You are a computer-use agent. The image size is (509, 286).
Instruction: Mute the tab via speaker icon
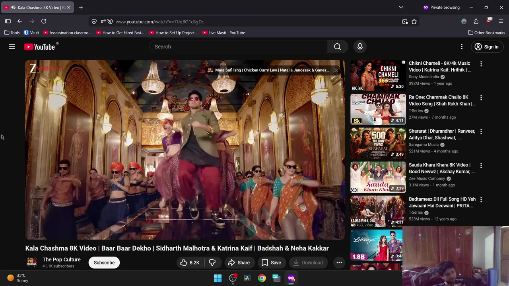pos(13,8)
